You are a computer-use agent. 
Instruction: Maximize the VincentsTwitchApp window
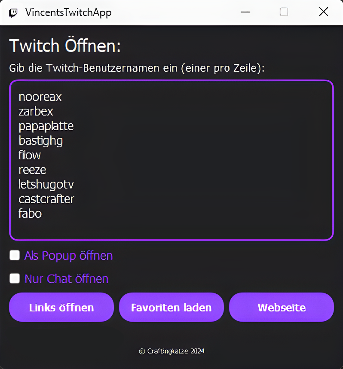tap(284, 12)
